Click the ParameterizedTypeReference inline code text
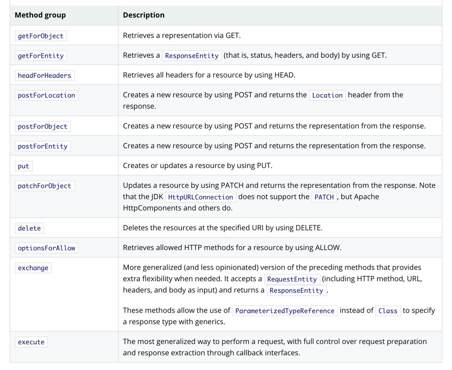 [x=285, y=311]
